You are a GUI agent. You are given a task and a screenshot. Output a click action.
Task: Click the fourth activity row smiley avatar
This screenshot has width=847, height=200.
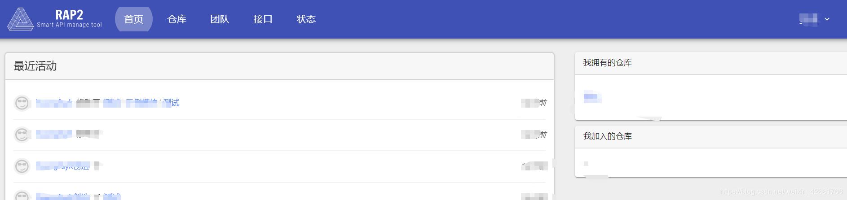click(x=22, y=196)
